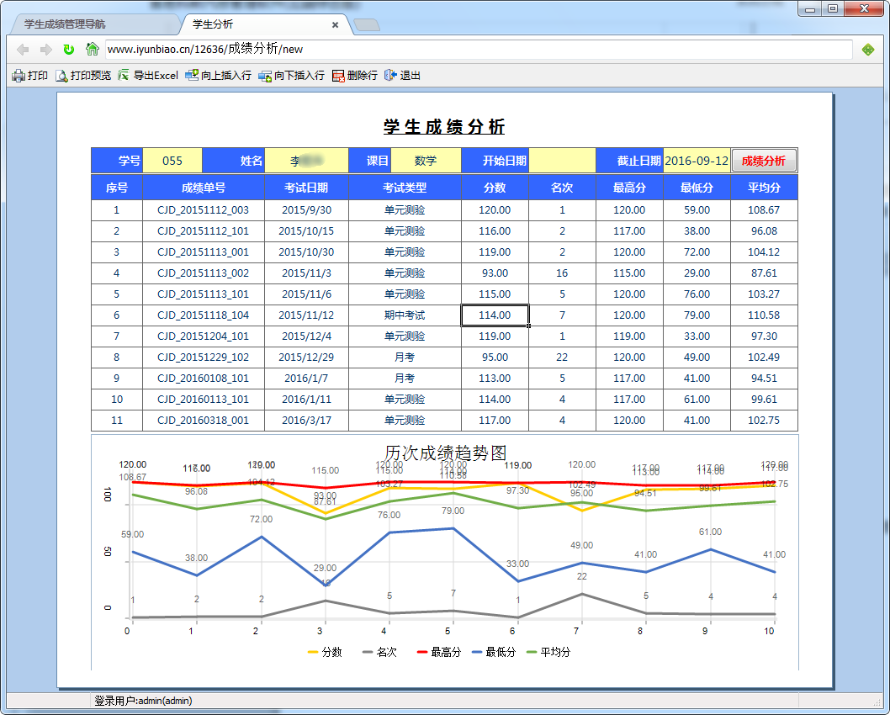Click average cell 110.58
This screenshot has width=890, height=715.
[x=764, y=315]
